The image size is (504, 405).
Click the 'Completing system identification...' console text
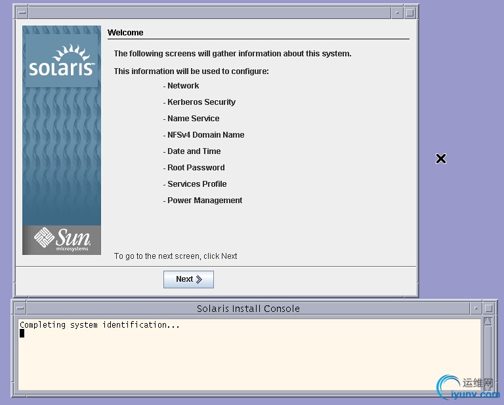tap(99, 325)
